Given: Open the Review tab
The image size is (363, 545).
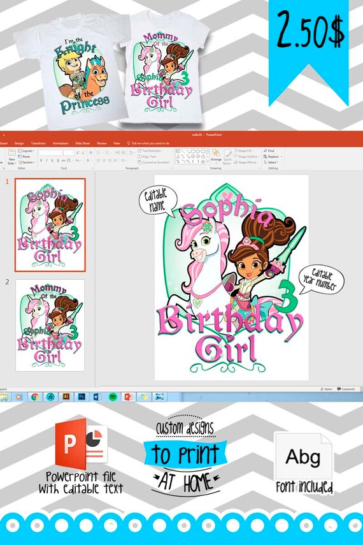Looking at the screenshot, I should (102, 143).
